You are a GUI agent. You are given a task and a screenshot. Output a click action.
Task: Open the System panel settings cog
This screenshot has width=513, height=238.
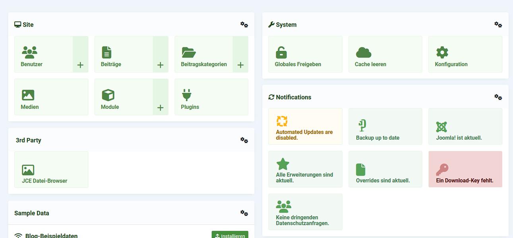tap(498, 24)
